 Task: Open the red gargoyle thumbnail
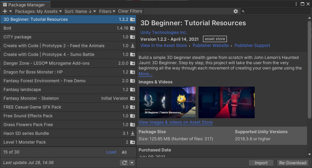click(227, 102)
